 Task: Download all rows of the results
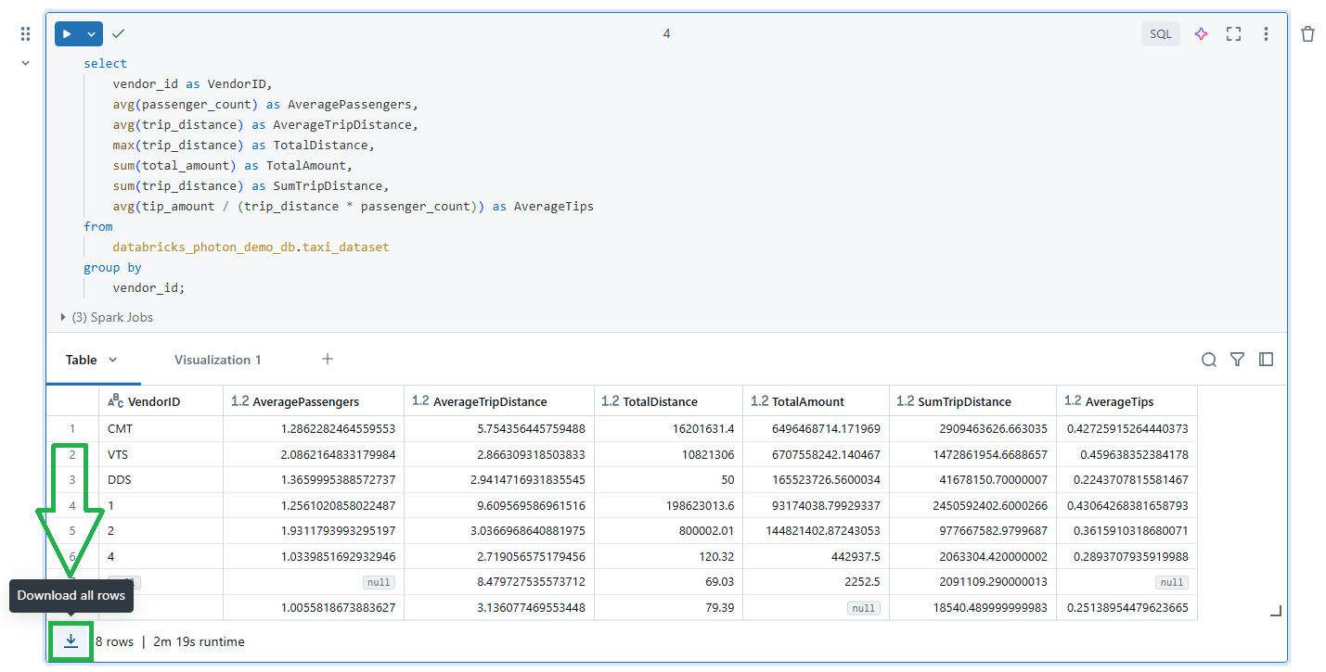coord(71,641)
